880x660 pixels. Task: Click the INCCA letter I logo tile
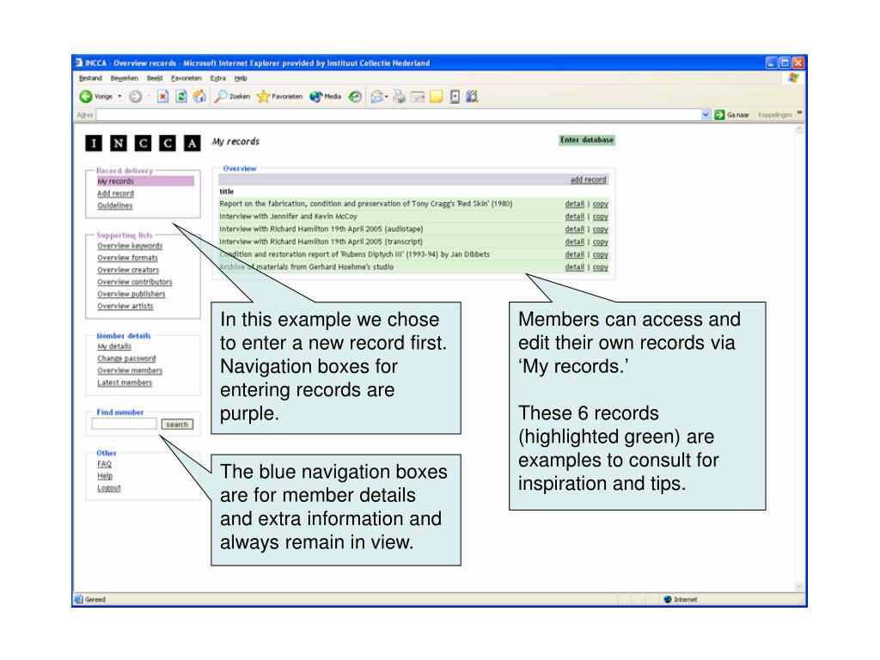pyautogui.click(x=94, y=144)
